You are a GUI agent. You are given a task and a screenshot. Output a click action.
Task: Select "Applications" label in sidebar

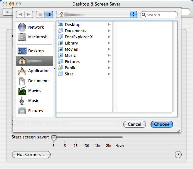(40, 71)
